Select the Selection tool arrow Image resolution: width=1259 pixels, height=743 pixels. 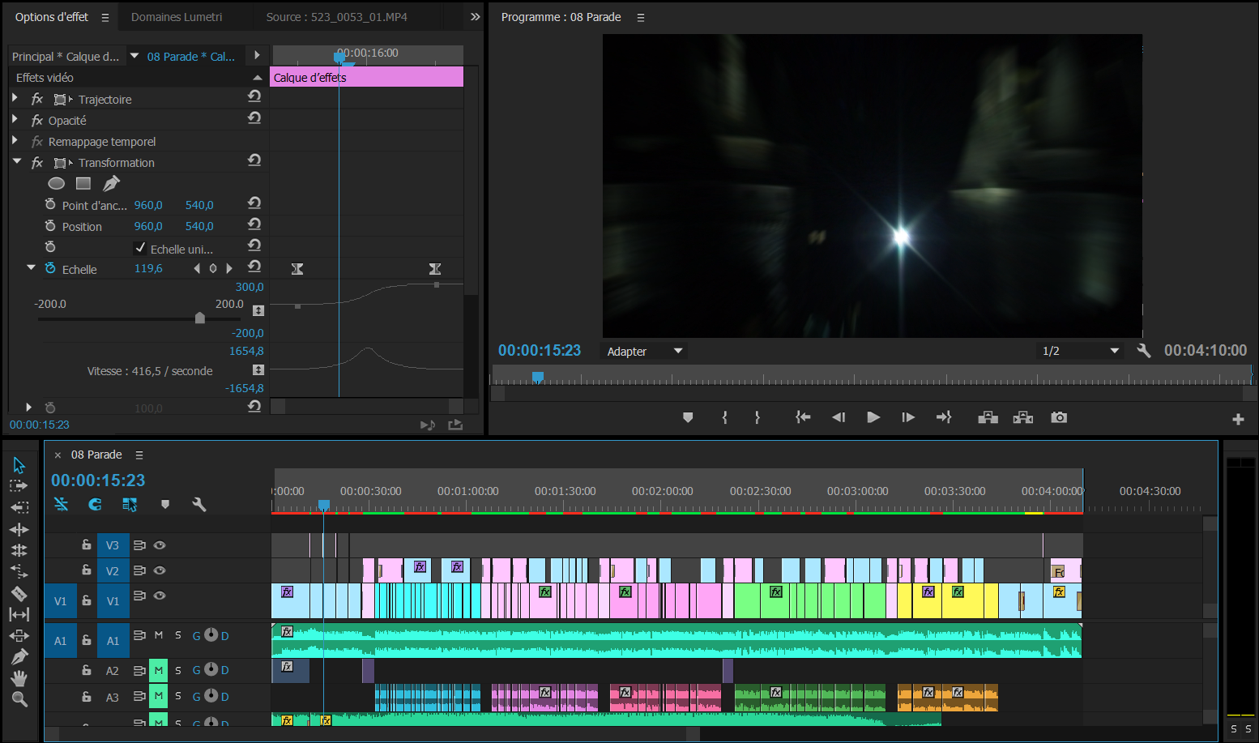click(x=19, y=465)
